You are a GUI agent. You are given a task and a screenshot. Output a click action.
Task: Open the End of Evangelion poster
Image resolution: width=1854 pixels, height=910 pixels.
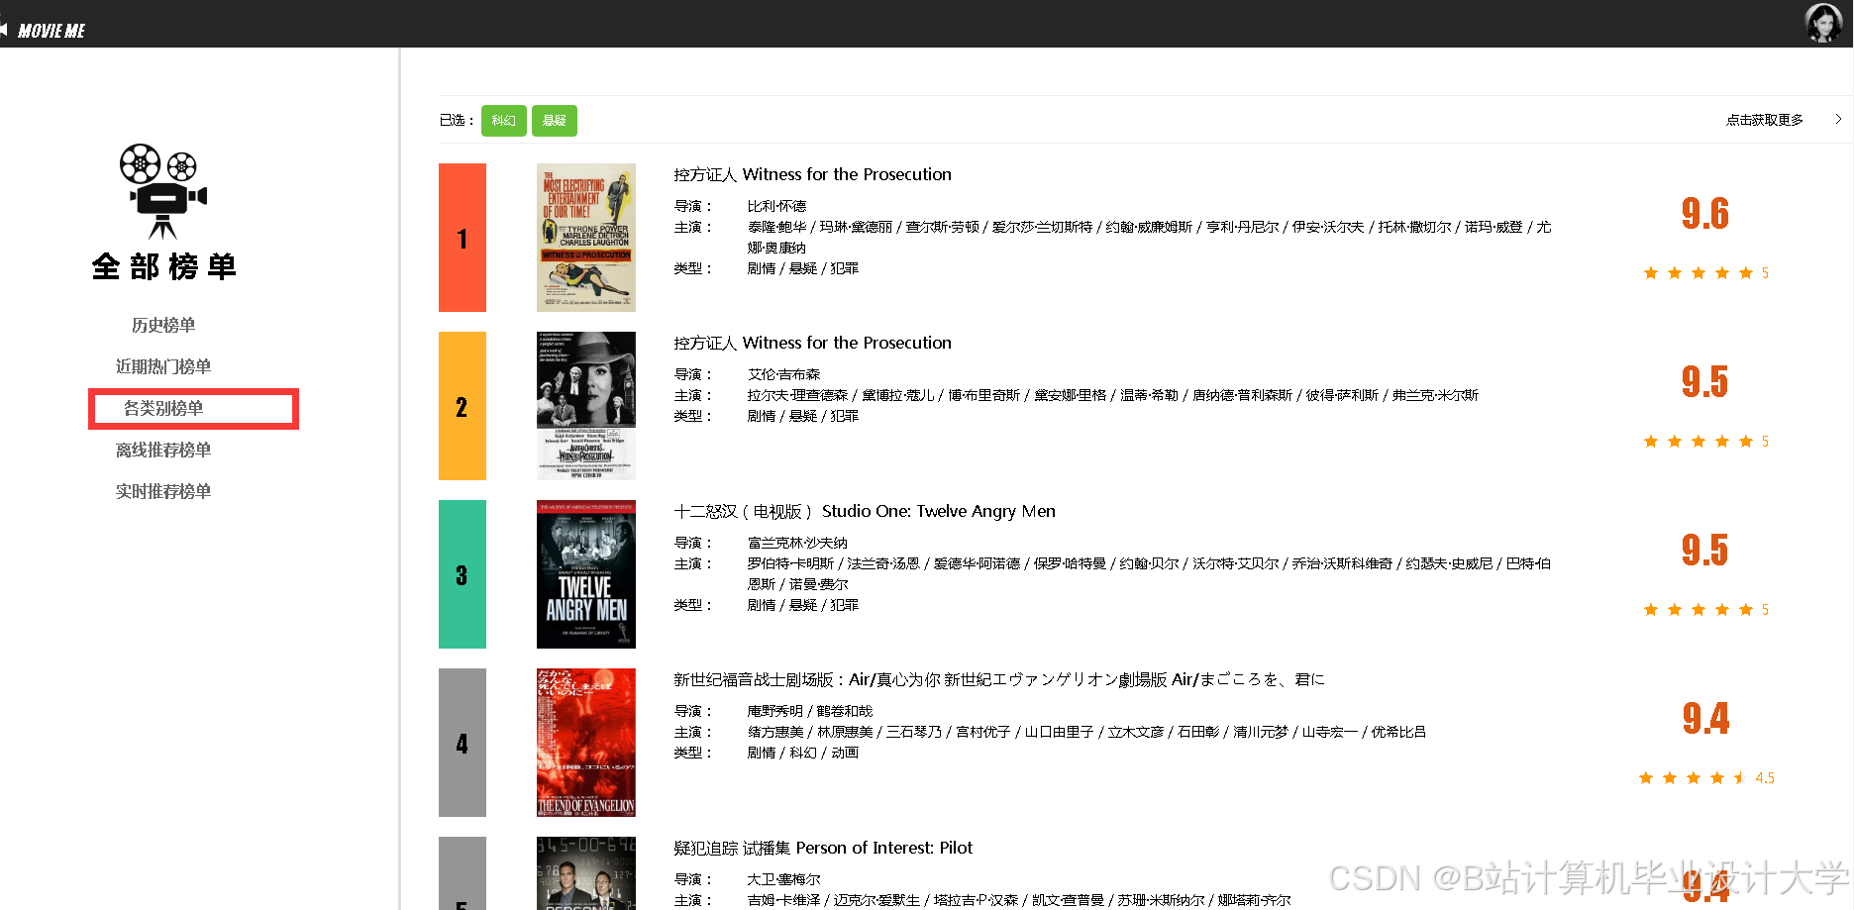click(x=586, y=743)
